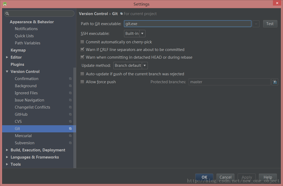The height and width of the screenshot is (186, 283).
Task: Open the Confirmation settings under Version Control
Action: pos(26,79)
